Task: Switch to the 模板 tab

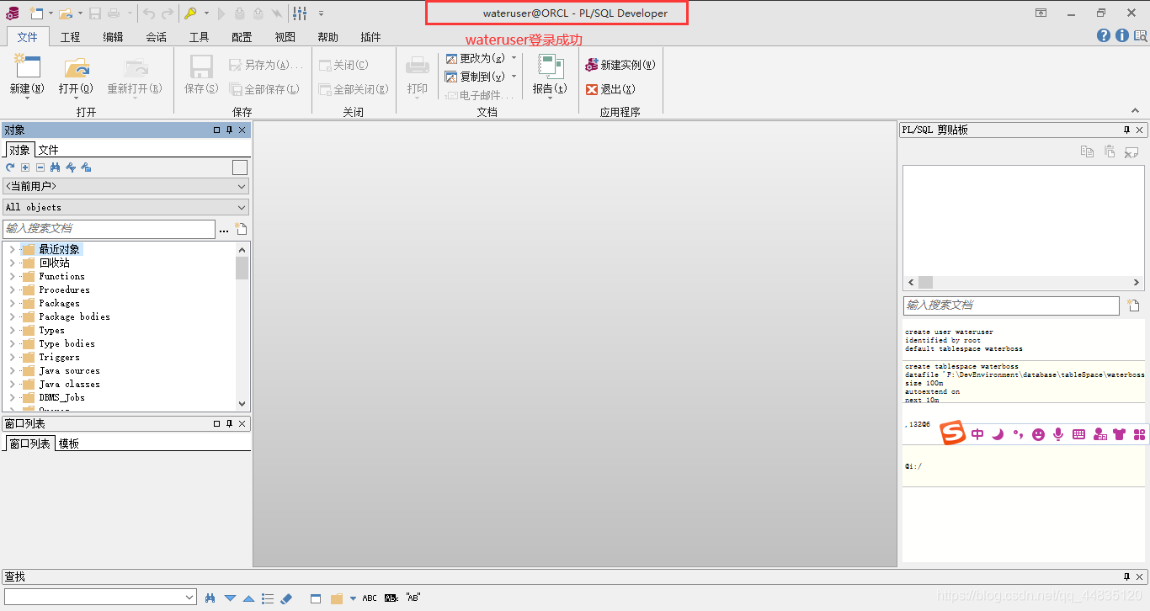Action: point(69,444)
